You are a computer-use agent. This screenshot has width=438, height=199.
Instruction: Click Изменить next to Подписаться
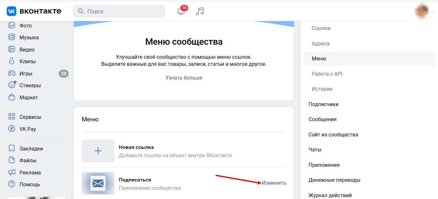tap(274, 183)
